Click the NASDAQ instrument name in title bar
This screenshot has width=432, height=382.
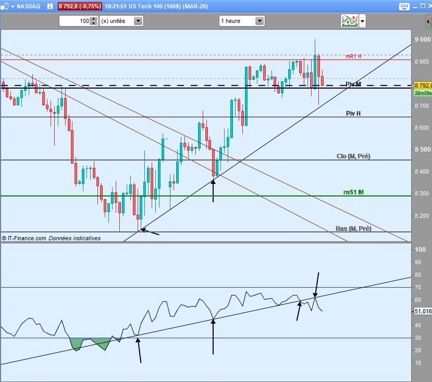pyautogui.click(x=28, y=6)
